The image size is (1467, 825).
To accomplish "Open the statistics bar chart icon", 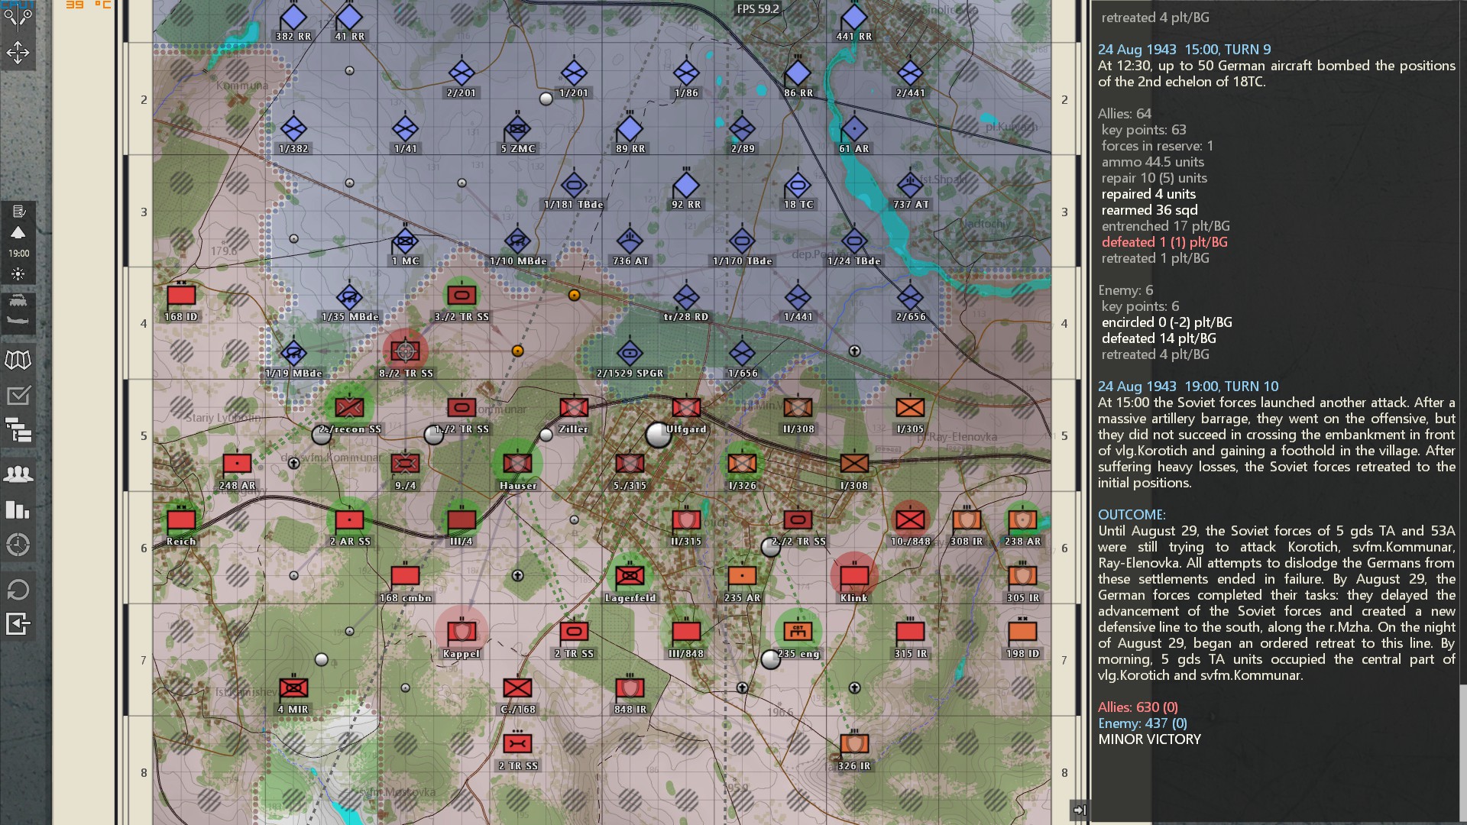I will tap(18, 510).
